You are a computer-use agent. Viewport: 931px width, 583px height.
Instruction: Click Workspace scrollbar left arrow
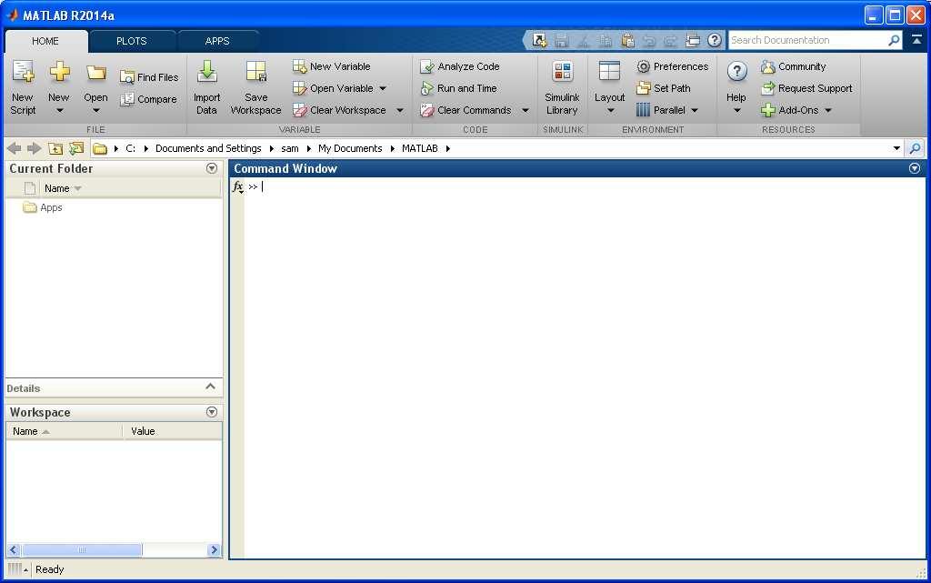14,550
